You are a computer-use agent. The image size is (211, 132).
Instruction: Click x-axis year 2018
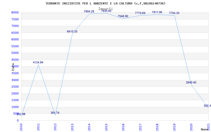[157, 127]
